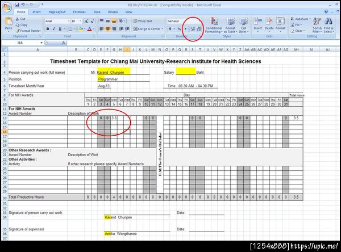
Task: Switch to the Insert tab
Action: [36, 12]
